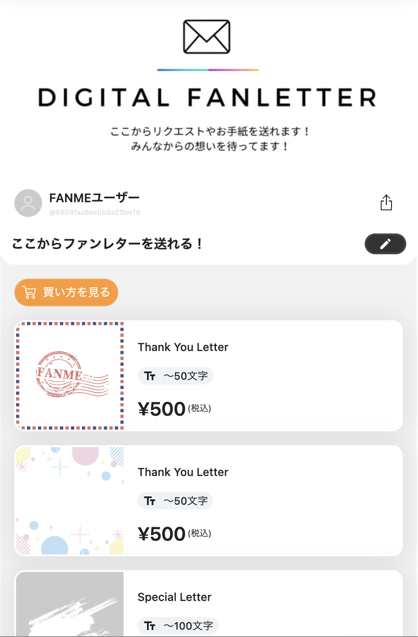Click the cart icon in the orange button
The width and height of the screenshot is (418, 637).
(x=29, y=292)
